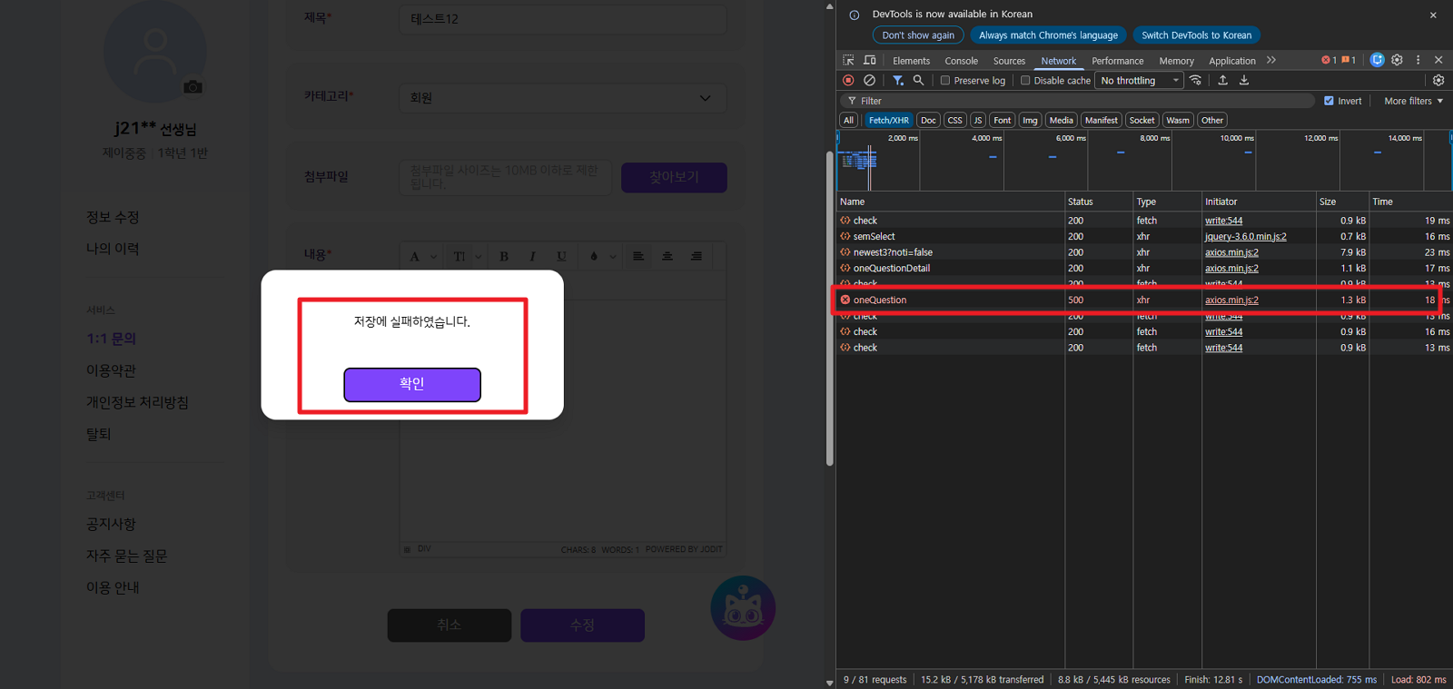Toggle the device toolbar icon

click(869, 60)
